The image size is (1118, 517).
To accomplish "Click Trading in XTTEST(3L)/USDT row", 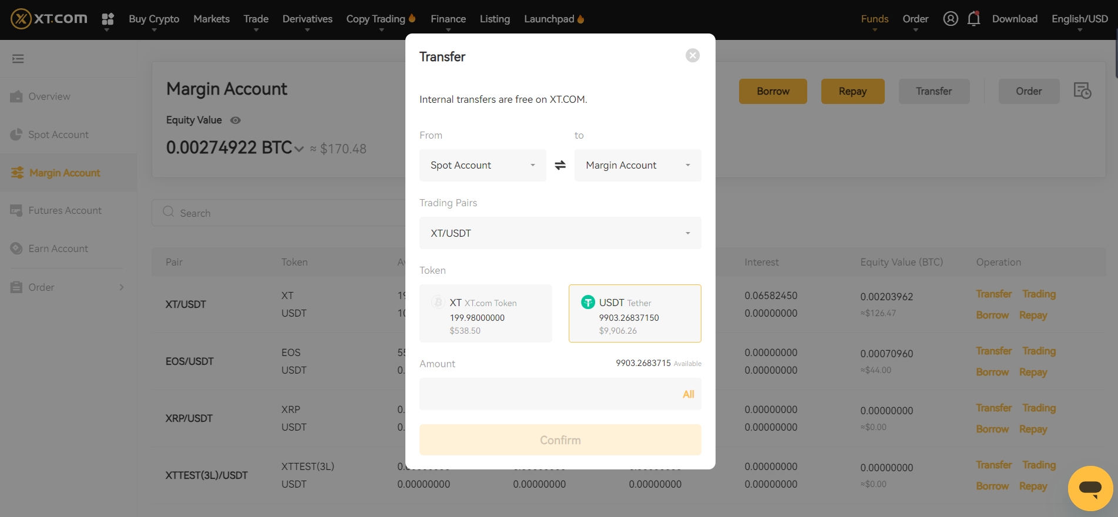I will (1039, 465).
